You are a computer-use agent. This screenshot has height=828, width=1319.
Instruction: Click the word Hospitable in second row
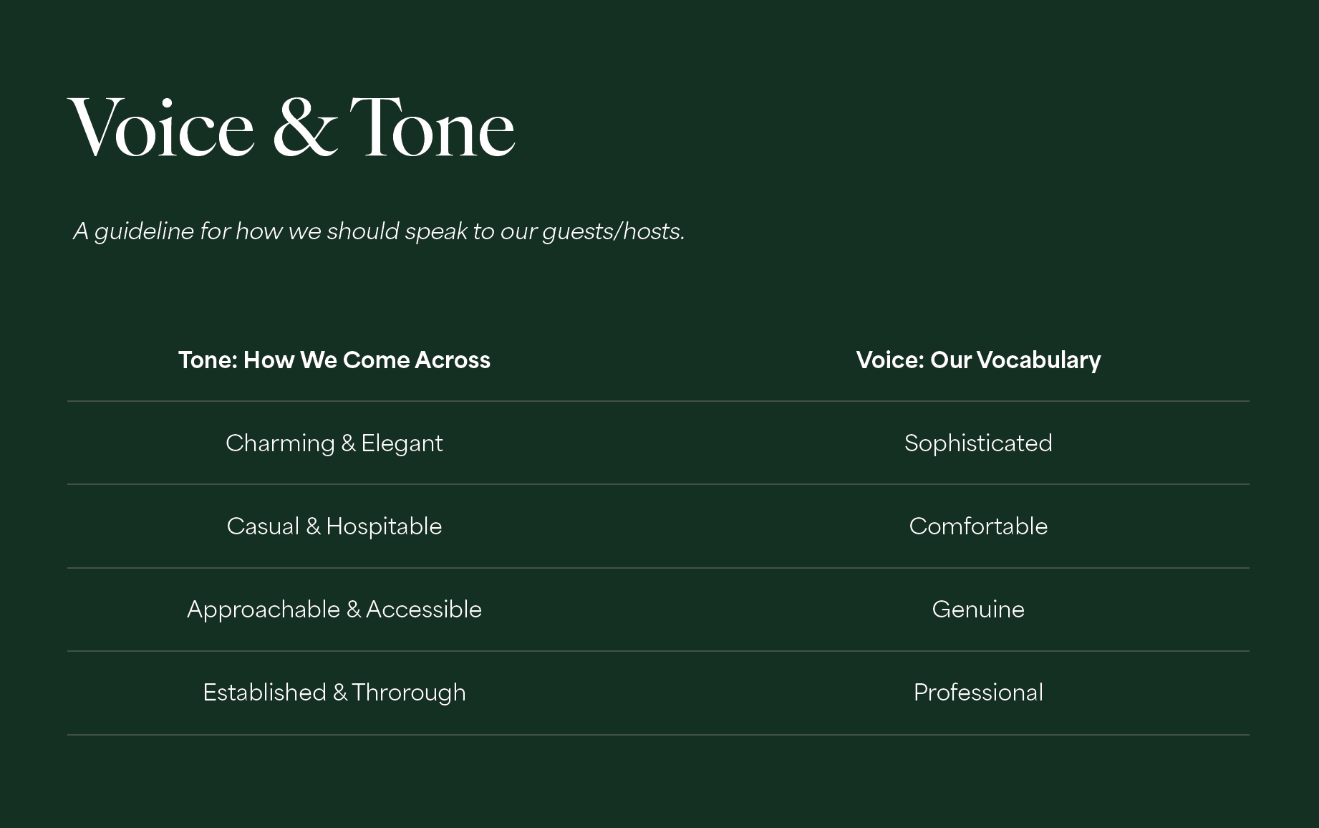click(385, 526)
